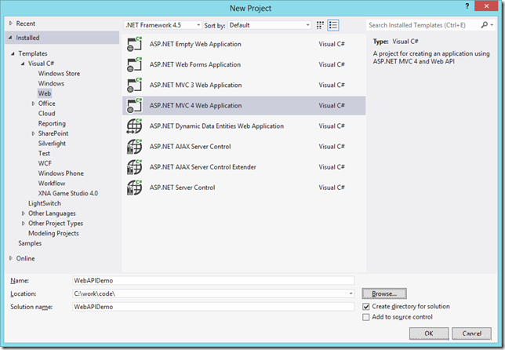
Task: Switch to the small icons list view
Action: click(333, 25)
